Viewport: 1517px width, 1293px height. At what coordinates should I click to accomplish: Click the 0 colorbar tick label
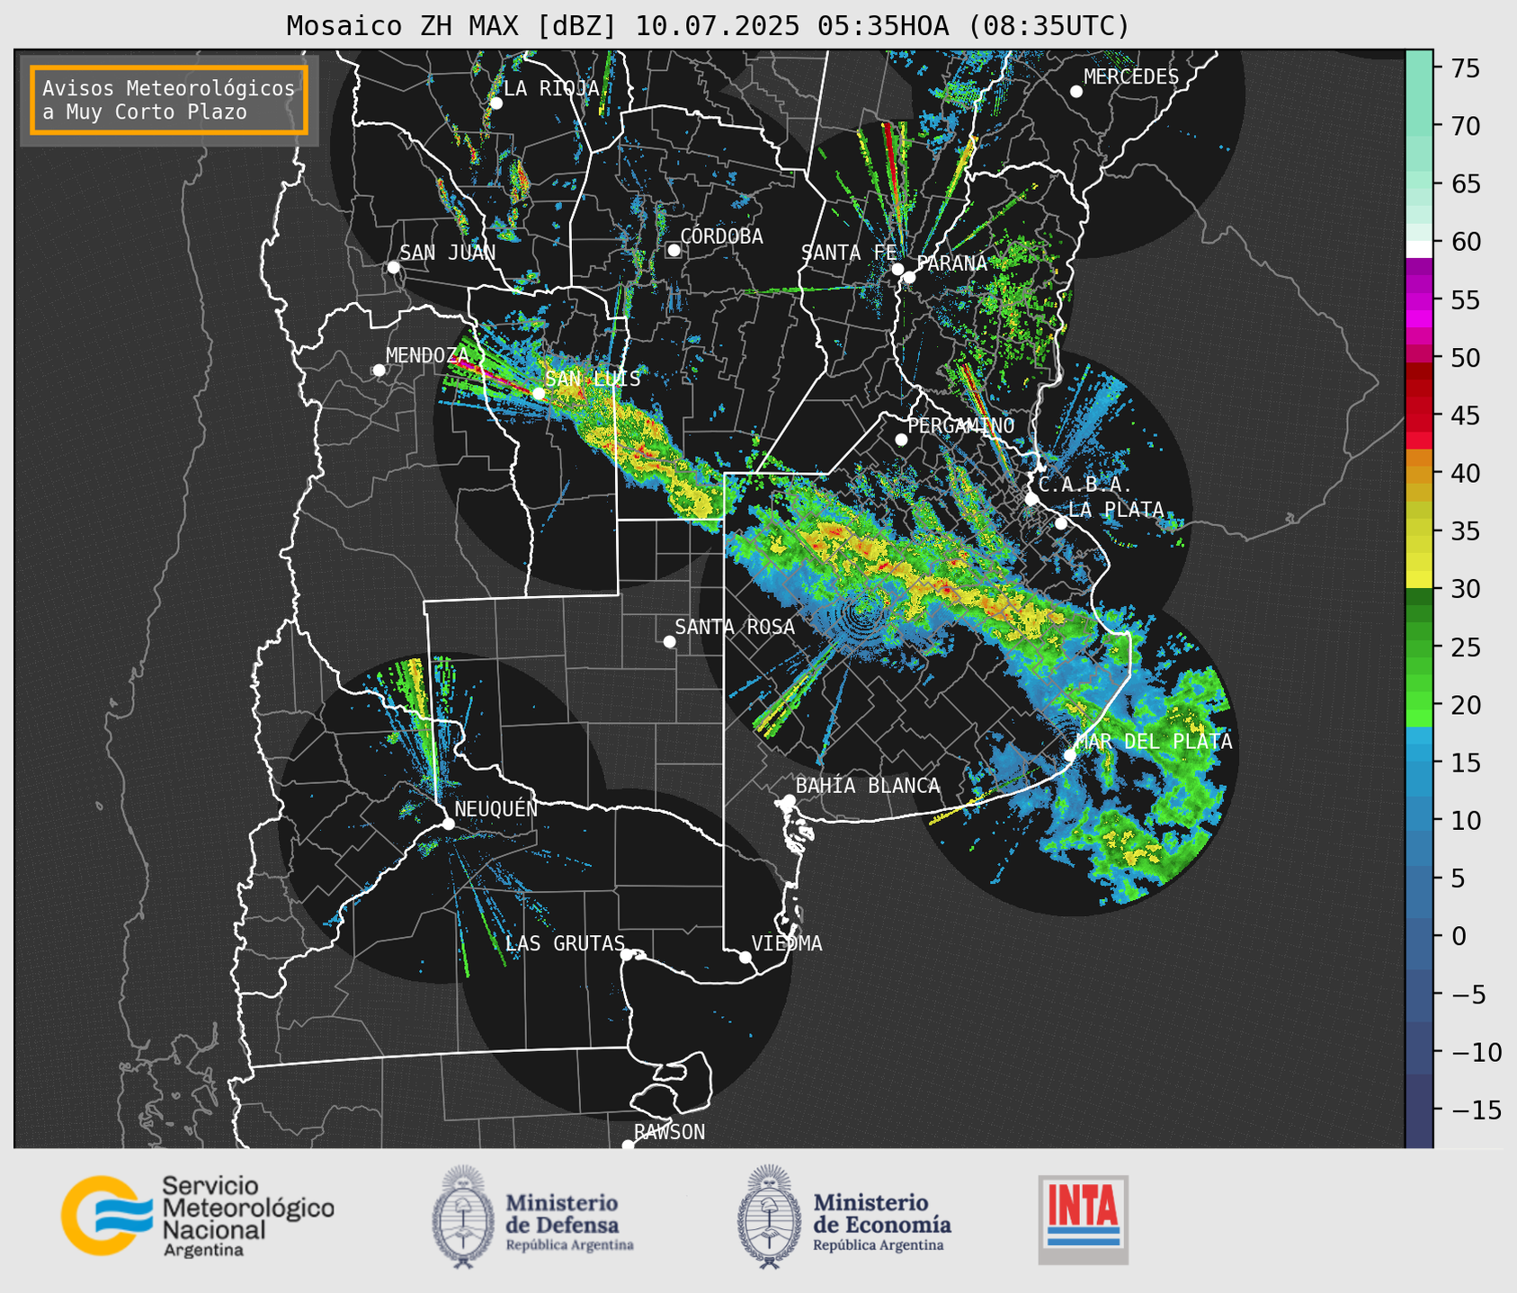coord(1458,936)
